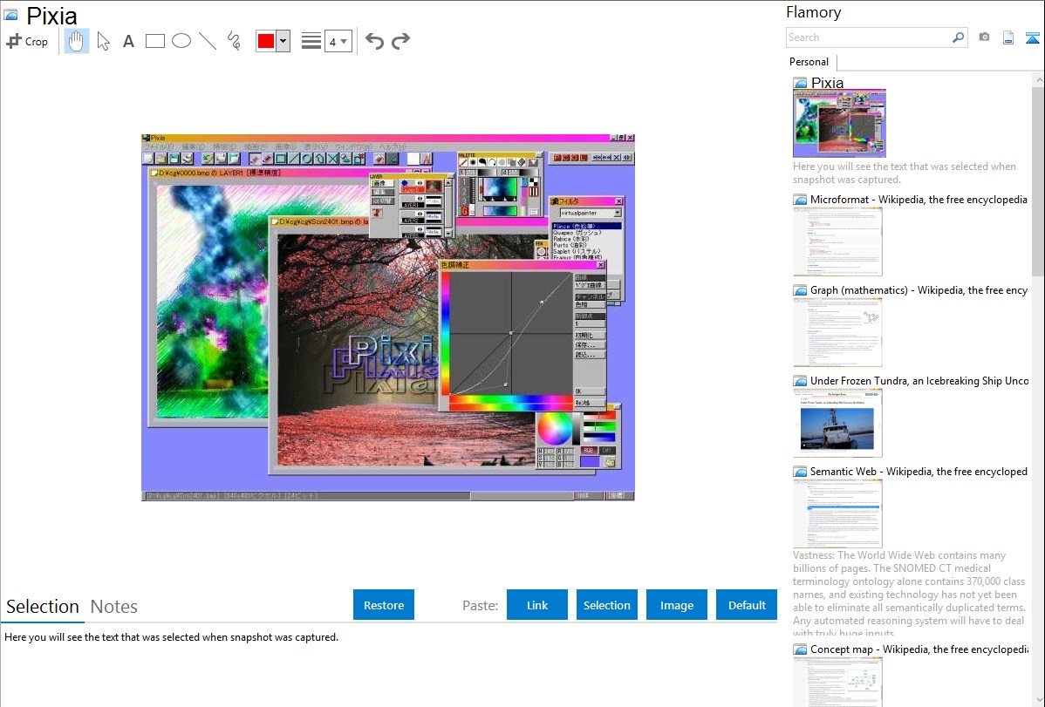Click 'Microformat - Wikipedia, the free encyclopedia' title
Image resolution: width=1045 pixels, height=707 pixels.
tap(919, 200)
